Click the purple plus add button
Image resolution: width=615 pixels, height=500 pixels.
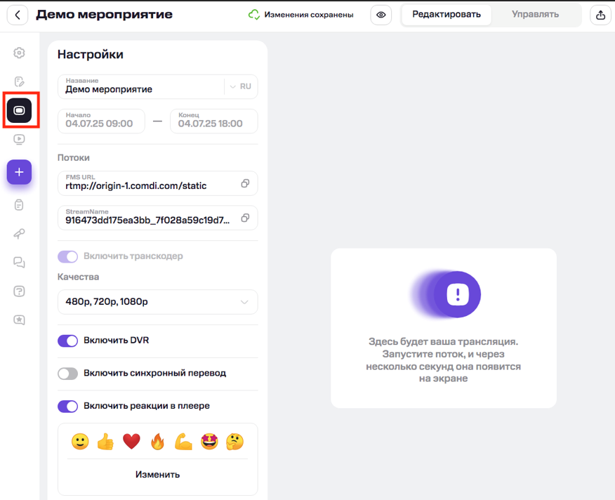[19, 172]
